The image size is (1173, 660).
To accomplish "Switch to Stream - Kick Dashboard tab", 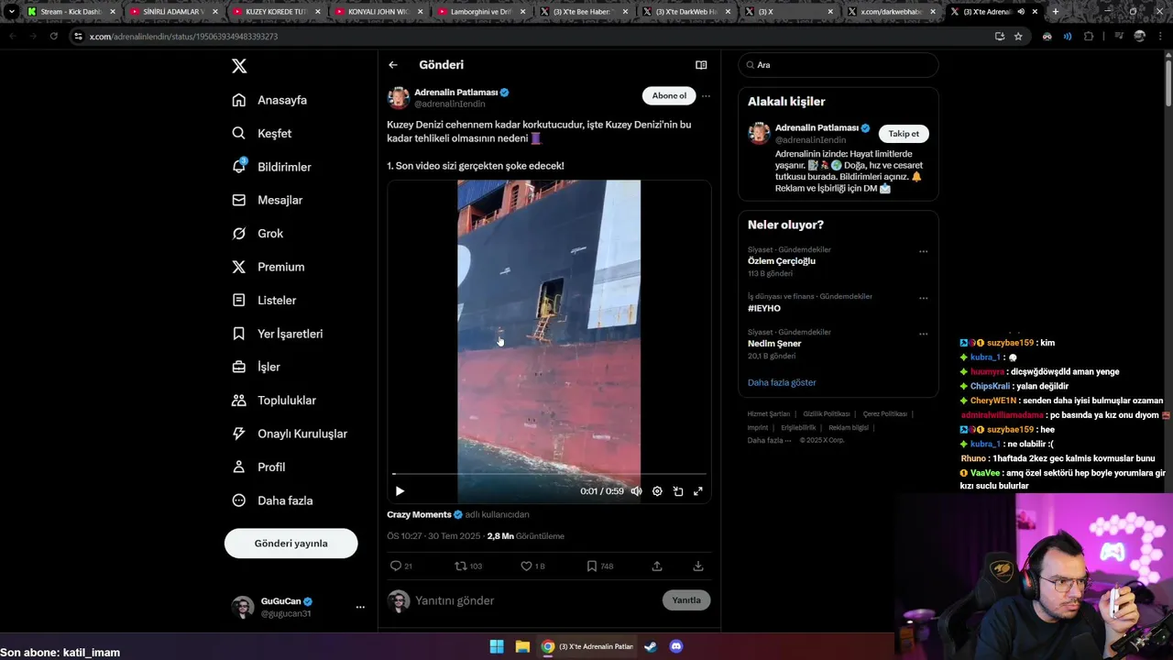I will pos(71,11).
